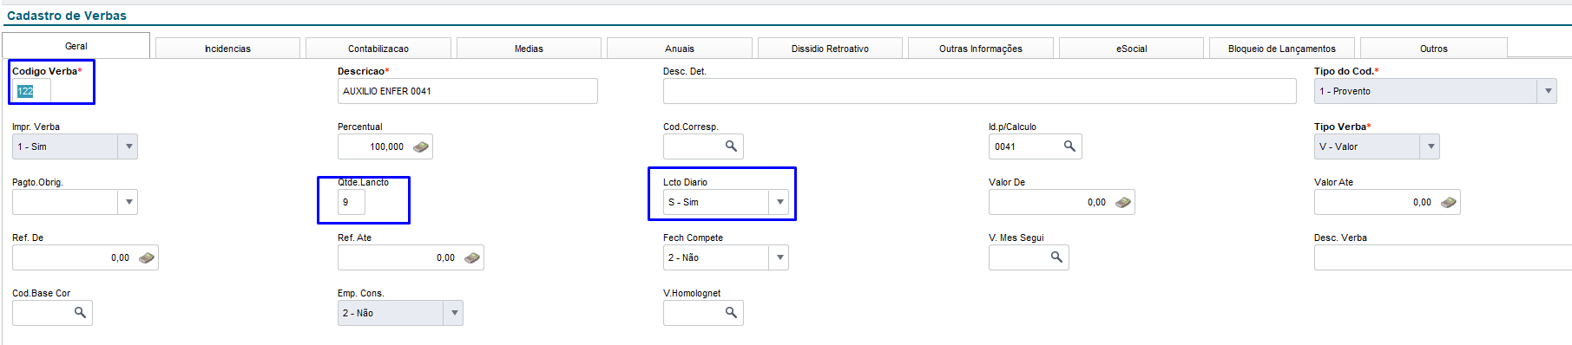Select the Geral tab

coord(76,46)
